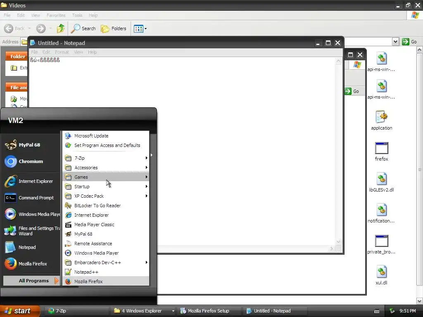The width and height of the screenshot is (423, 317).
Task: Select the application file icon
Action: [381, 121]
